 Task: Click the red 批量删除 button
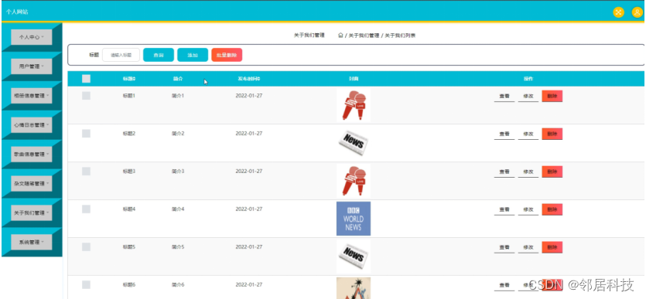pyautogui.click(x=227, y=55)
